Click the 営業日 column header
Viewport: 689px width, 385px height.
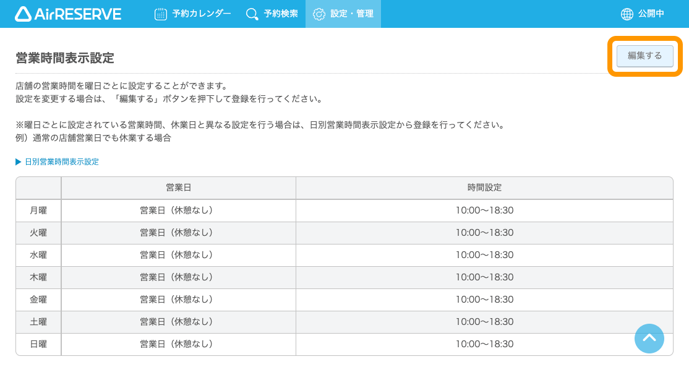coord(178,188)
